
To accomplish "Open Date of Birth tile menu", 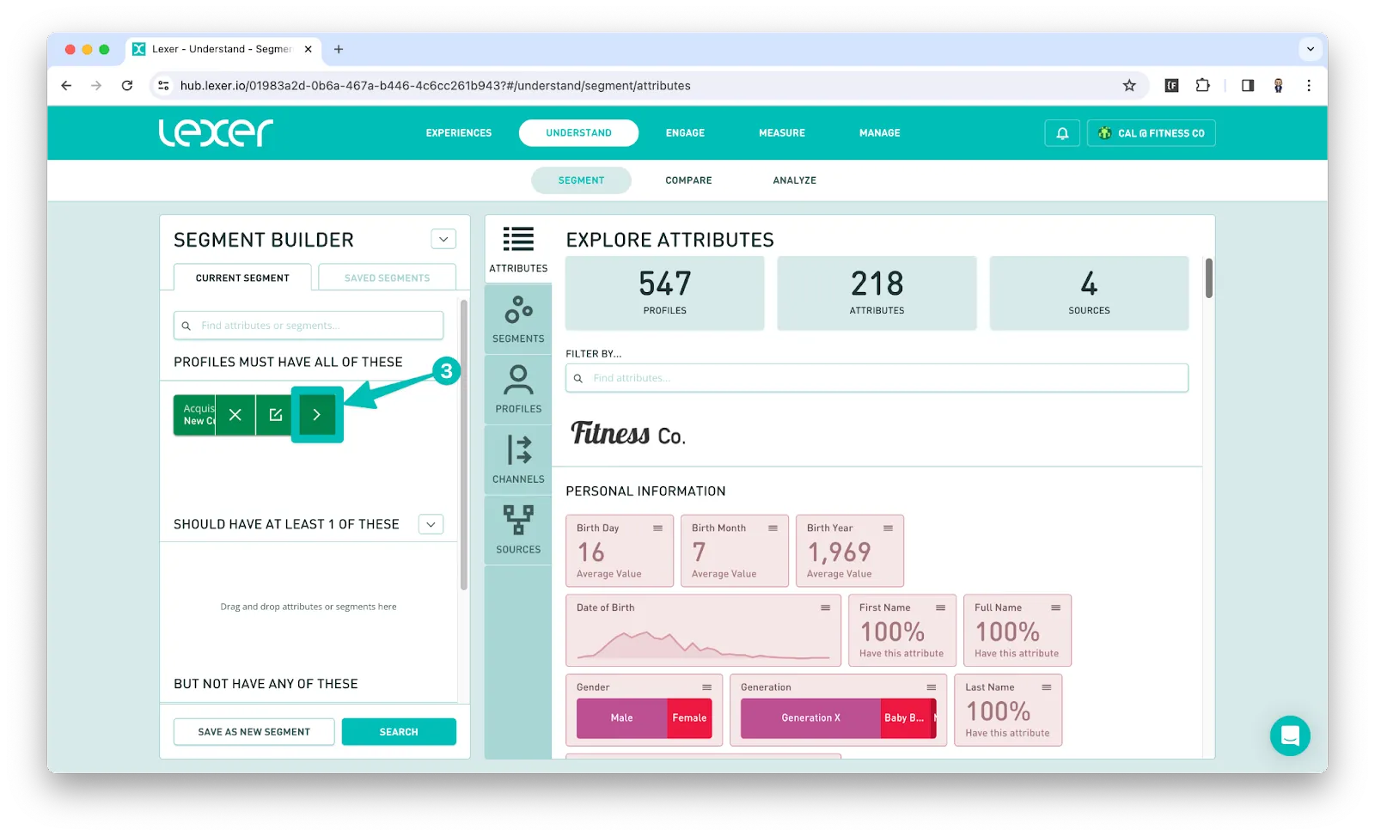I will (x=825, y=607).
